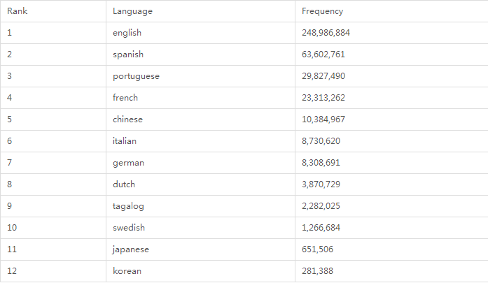The width and height of the screenshot is (488, 283).
Task: Click the german language cell
Action: point(128,163)
